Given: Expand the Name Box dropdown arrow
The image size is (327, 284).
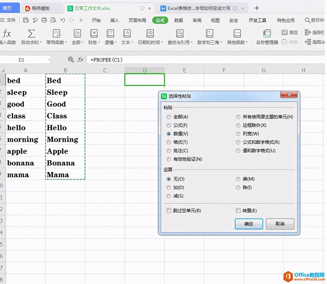Looking at the screenshot, I should [x=49, y=60].
